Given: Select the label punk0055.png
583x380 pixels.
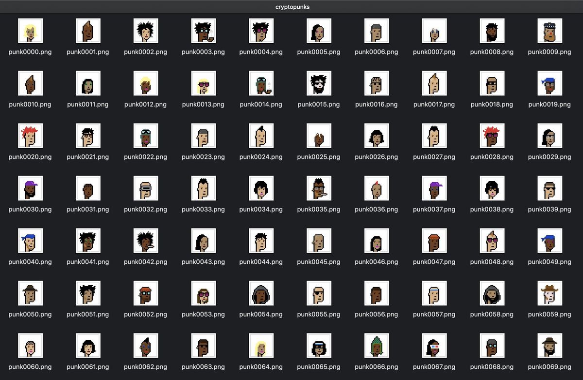Looking at the screenshot, I should (319, 314).
